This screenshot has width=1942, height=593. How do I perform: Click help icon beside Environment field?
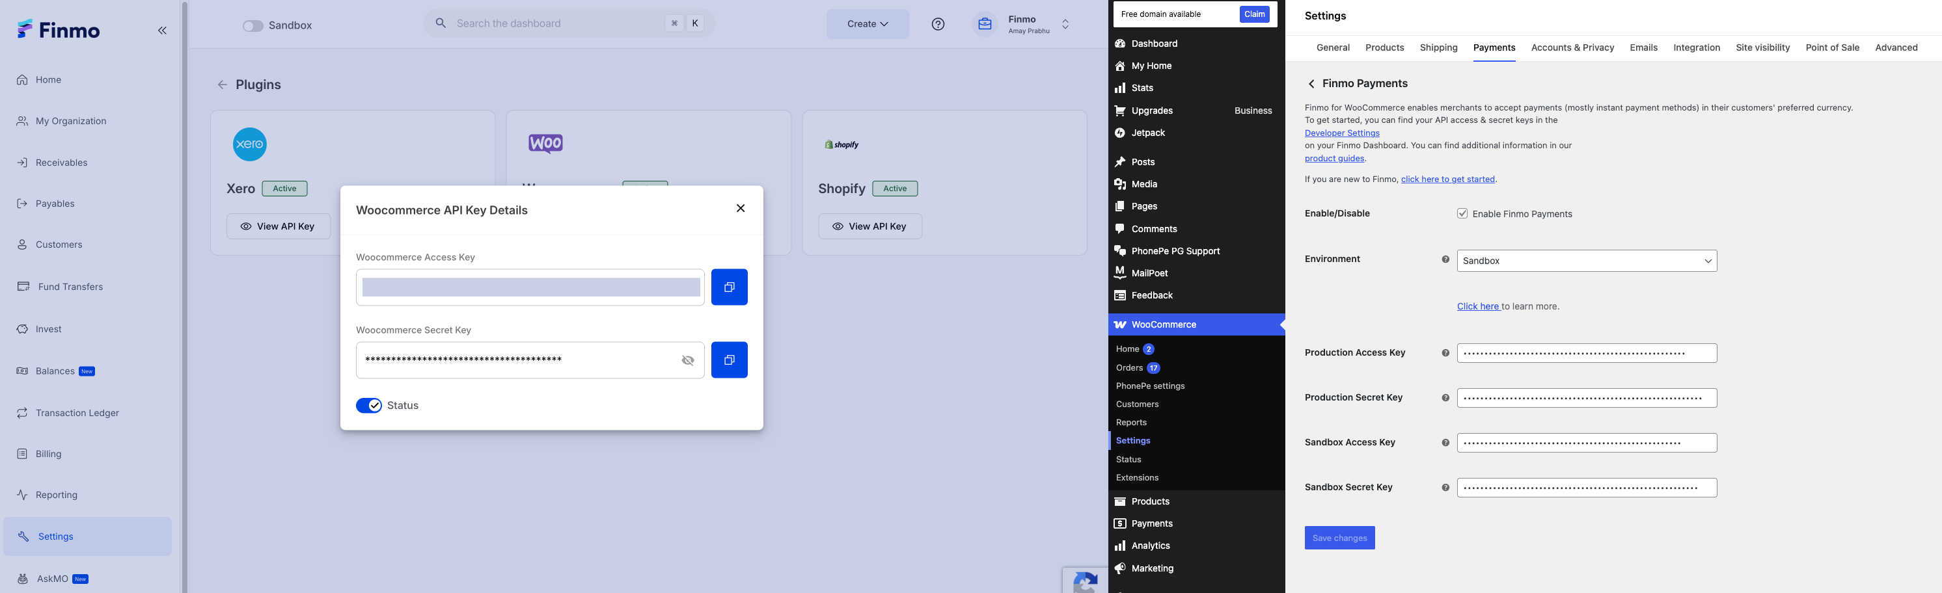(1445, 259)
